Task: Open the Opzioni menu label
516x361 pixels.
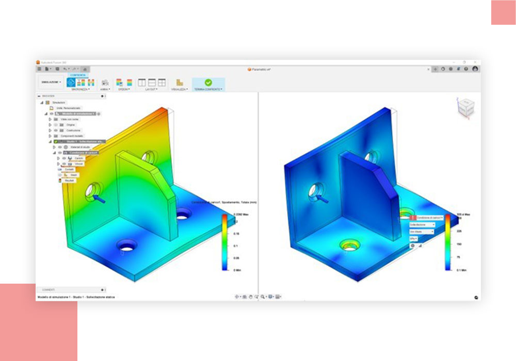Action: [124, 89]
